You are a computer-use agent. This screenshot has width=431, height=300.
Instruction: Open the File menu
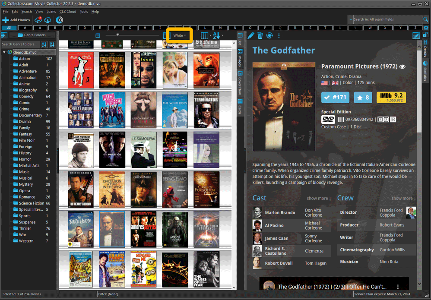6,12
